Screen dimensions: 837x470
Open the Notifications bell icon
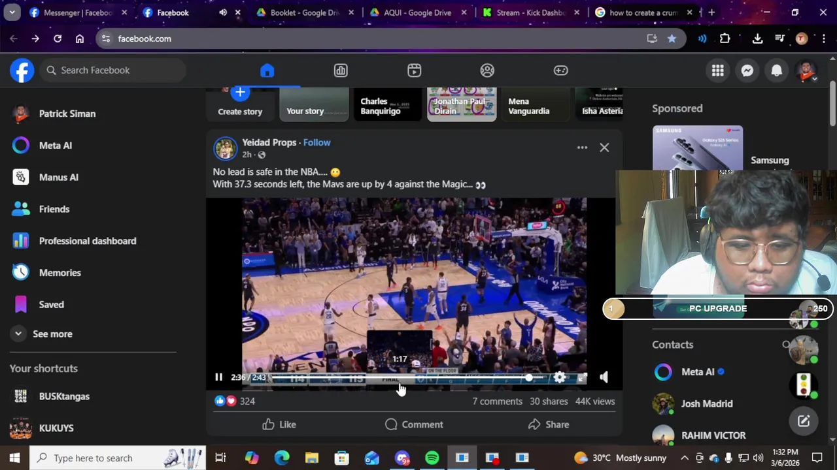tap(776, 70)
